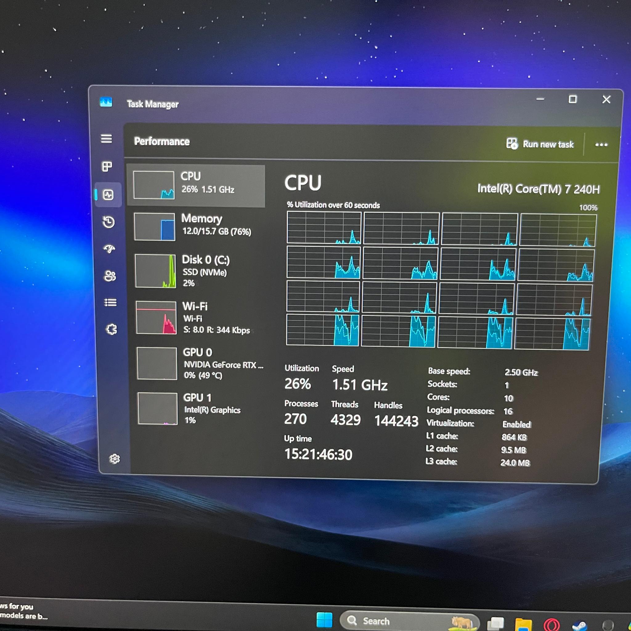Open the Windows Start button on taskbar
The image size is (631, 631).
[x=324, y=620]
